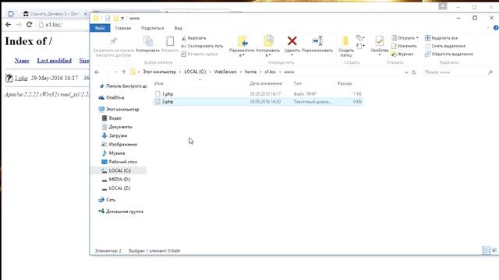The height and width of the screenshot is (280, 499).
Task: Click the Pin to Quick Access icon
Action: pos(113,41)
